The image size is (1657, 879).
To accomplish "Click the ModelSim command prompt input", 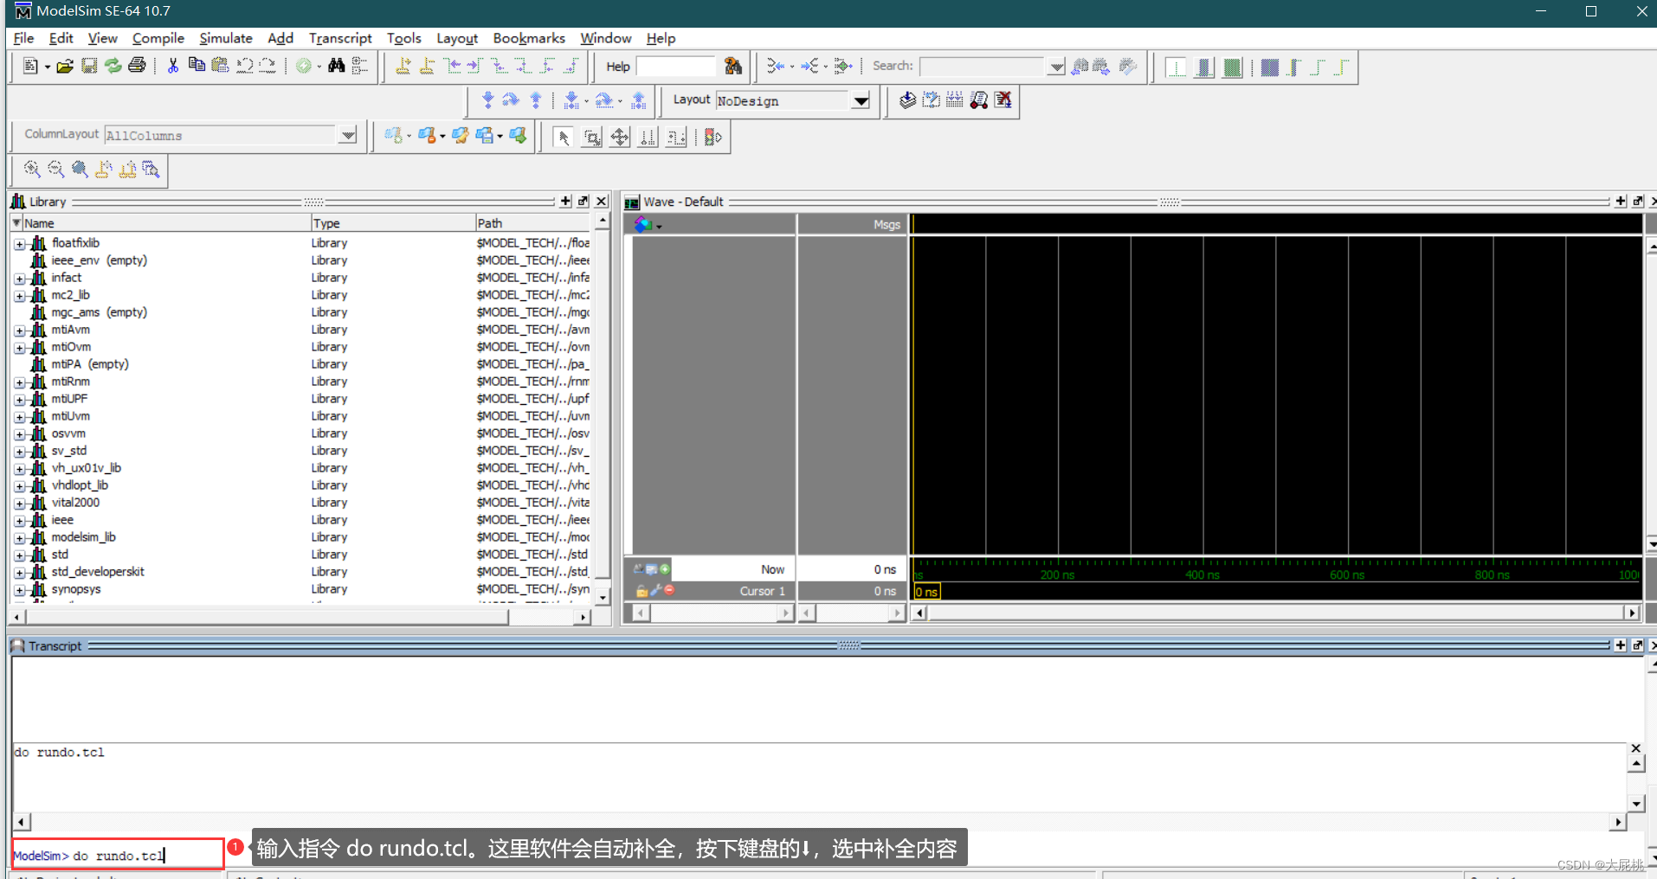I will pos(119,855).
